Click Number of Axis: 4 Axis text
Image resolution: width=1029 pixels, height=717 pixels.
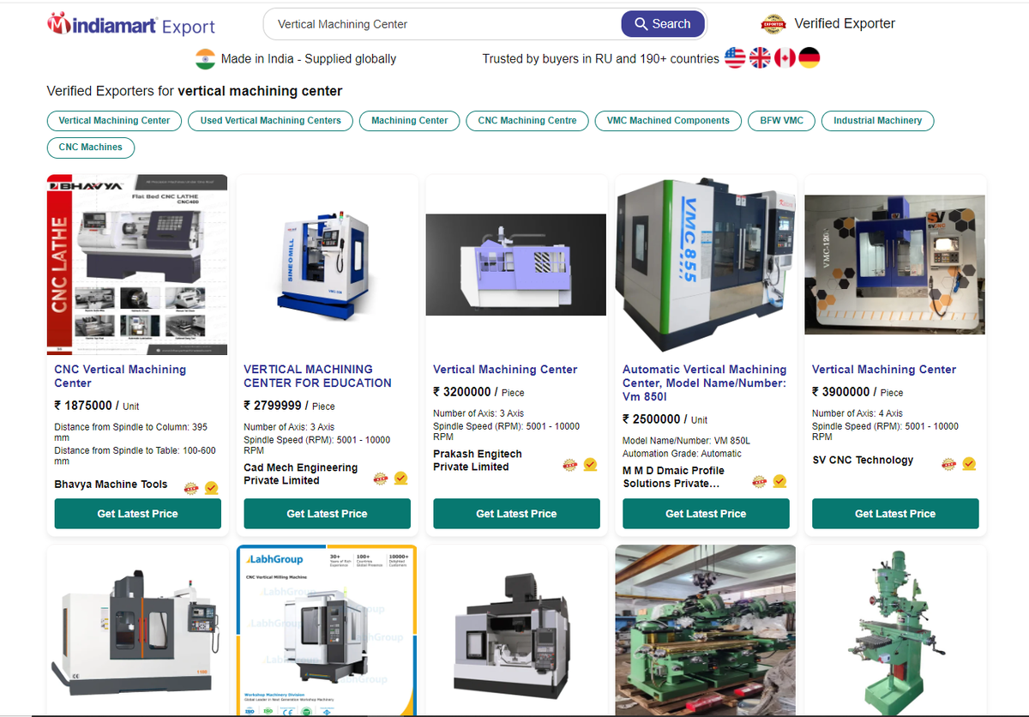(x=857, y=413)
